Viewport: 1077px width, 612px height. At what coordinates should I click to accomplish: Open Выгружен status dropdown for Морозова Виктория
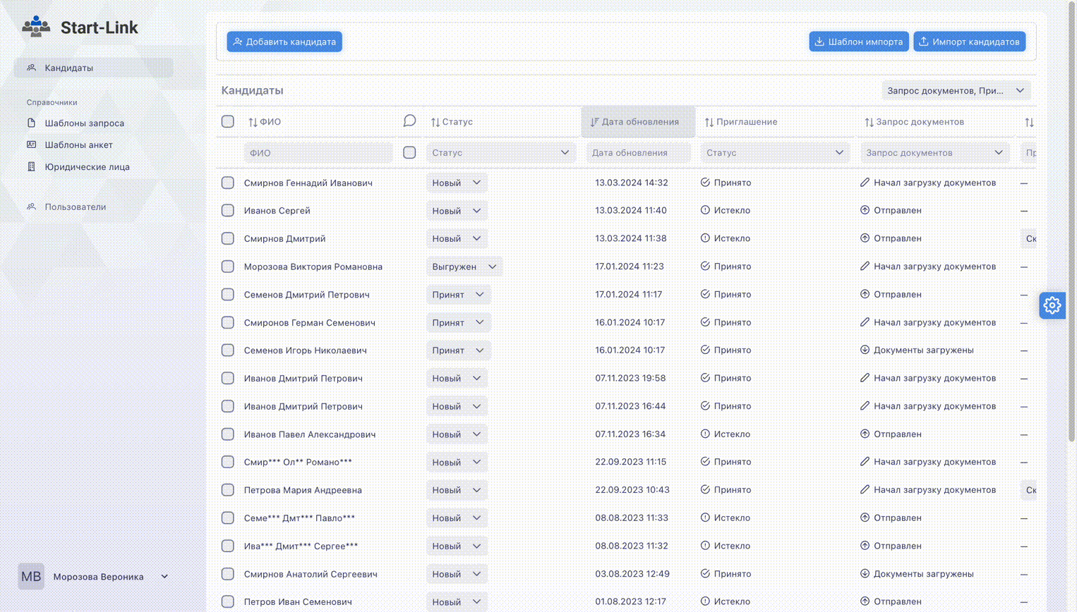tap(464, 267)
